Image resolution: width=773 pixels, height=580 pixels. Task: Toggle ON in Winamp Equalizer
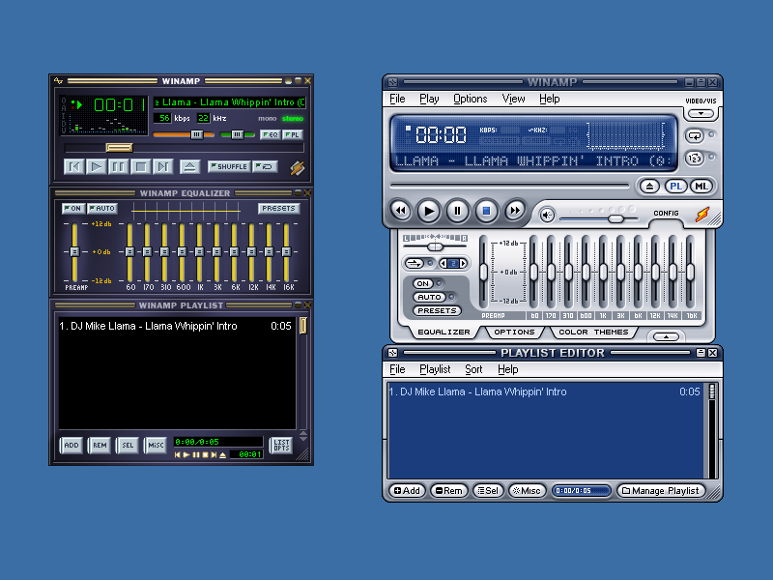[73, 208]
